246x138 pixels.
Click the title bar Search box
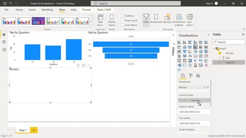136,3
